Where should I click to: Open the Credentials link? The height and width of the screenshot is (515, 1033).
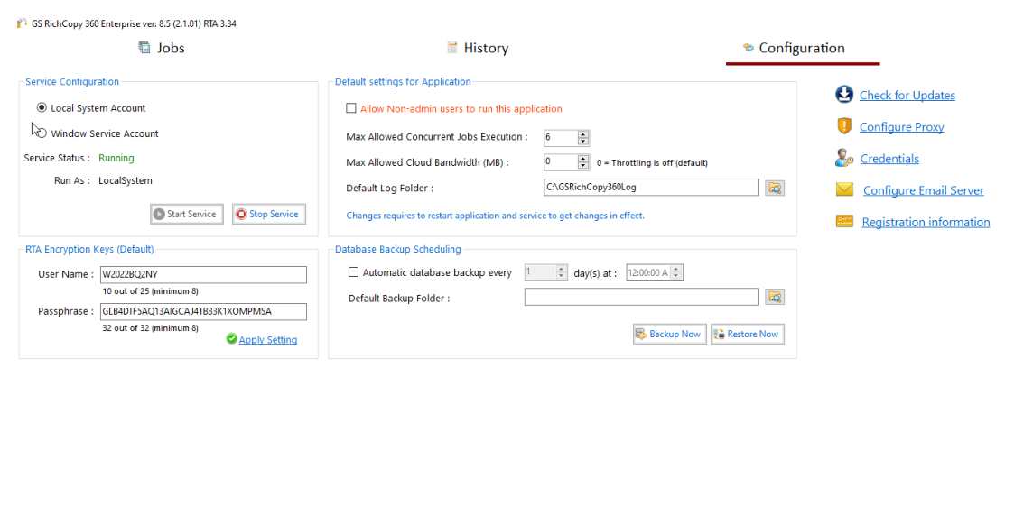click(x=889, y=159)
